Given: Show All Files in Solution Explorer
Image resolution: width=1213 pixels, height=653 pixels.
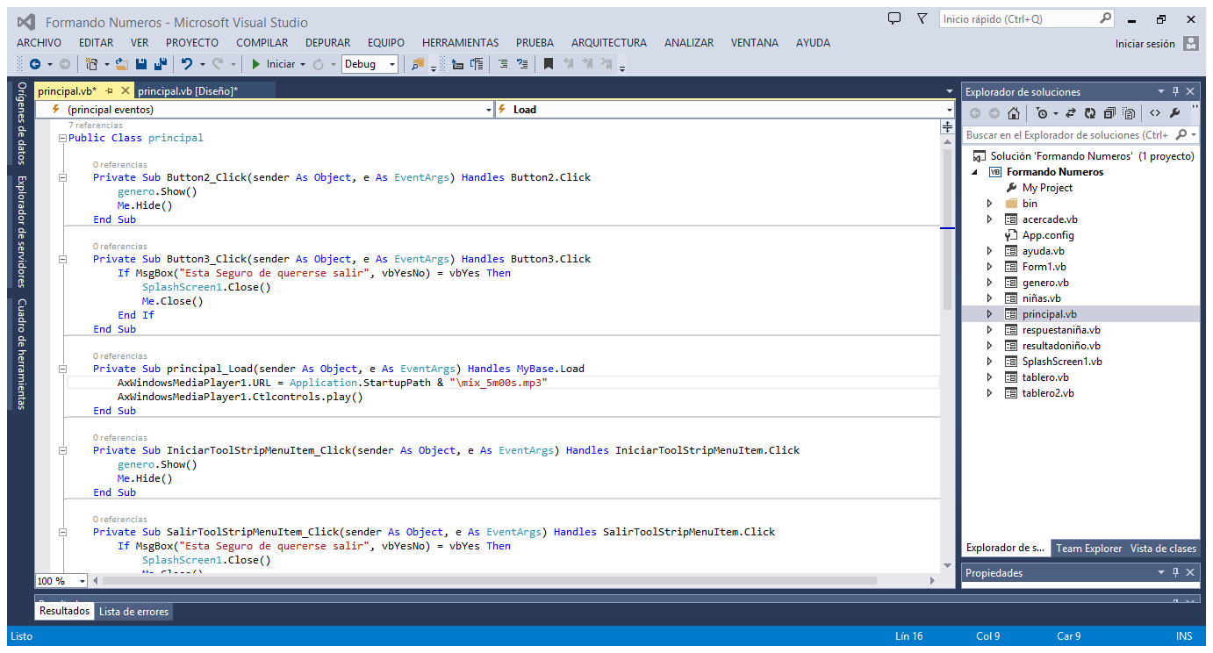Looking at the screenshot, I should (x=1129, y=113).
